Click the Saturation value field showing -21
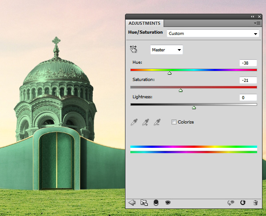 click(x=248, y=80)
